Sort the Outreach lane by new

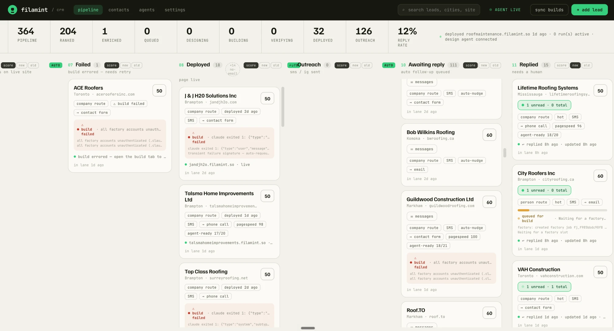pyautogui.click(x=356, y=65)
